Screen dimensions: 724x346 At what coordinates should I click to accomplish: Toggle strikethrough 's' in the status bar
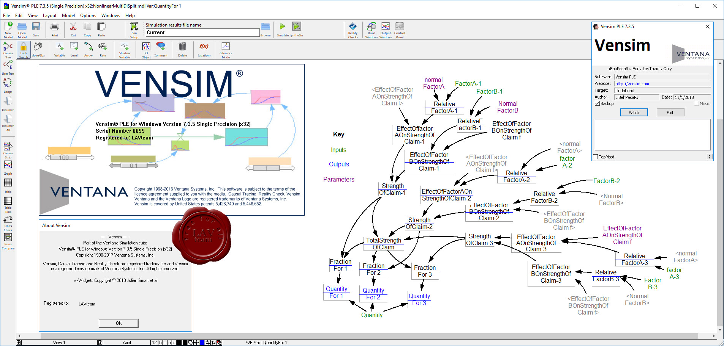174,343
